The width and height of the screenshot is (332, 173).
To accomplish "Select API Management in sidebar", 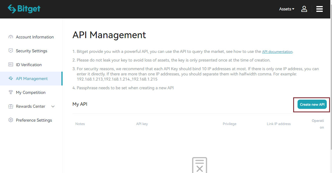I will [31, 79].
